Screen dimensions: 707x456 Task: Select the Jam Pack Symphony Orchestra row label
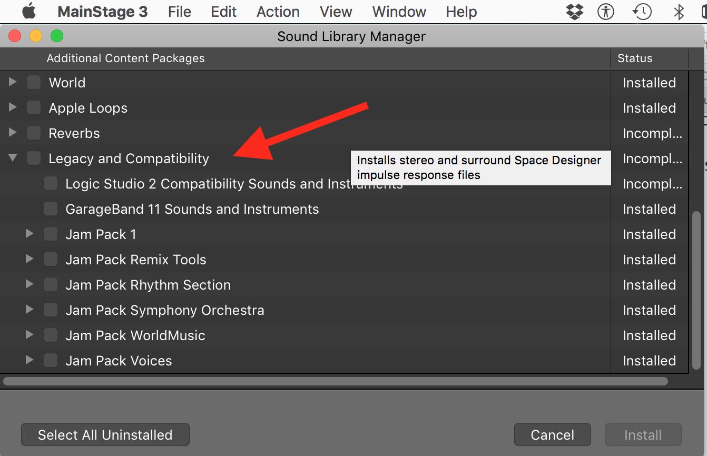[165, 310]
